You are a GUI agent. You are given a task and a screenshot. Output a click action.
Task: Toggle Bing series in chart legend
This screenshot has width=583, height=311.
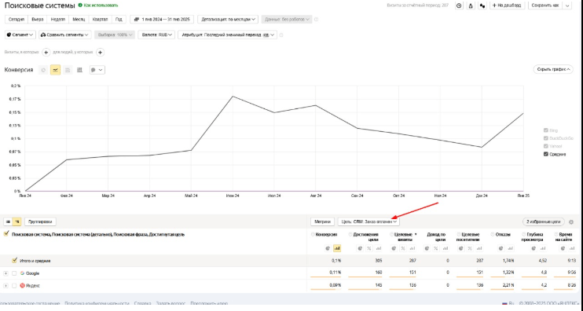click(546, 130)
